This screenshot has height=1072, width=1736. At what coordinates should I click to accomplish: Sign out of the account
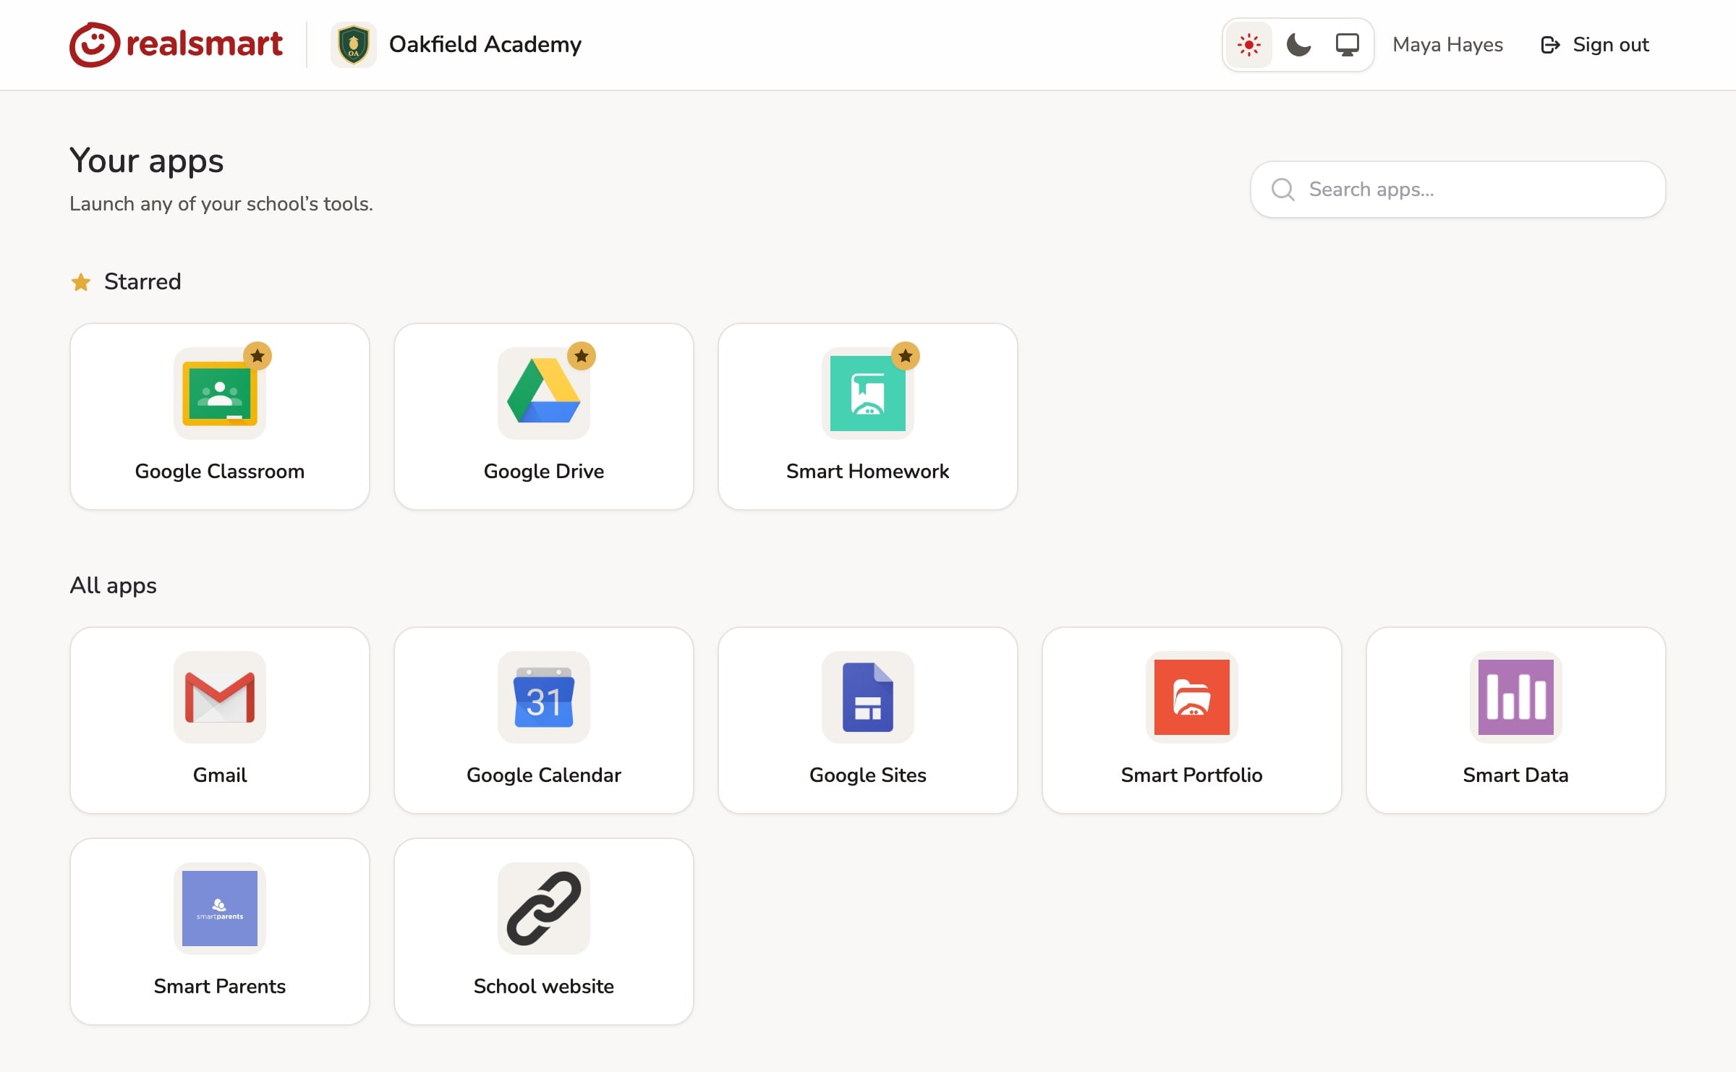pyautogui.click(x=1594, y=45)
